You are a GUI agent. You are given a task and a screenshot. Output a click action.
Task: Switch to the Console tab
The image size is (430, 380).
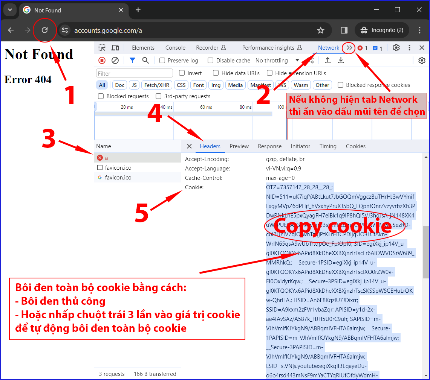click(175, 48)
